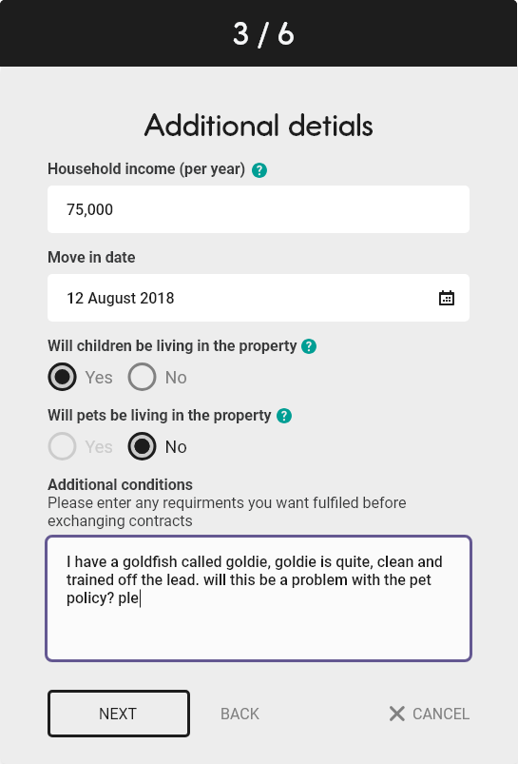Click the CANCEL text link
518x764 pixels.
coord(441,714)
